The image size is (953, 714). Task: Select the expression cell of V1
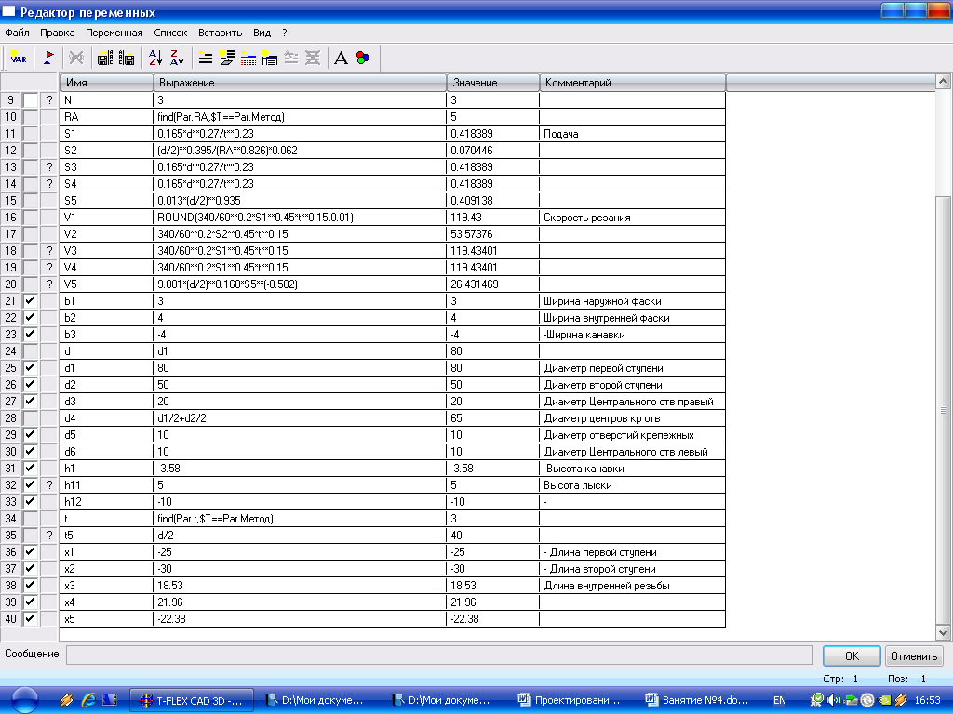click(x=300, y=218)
